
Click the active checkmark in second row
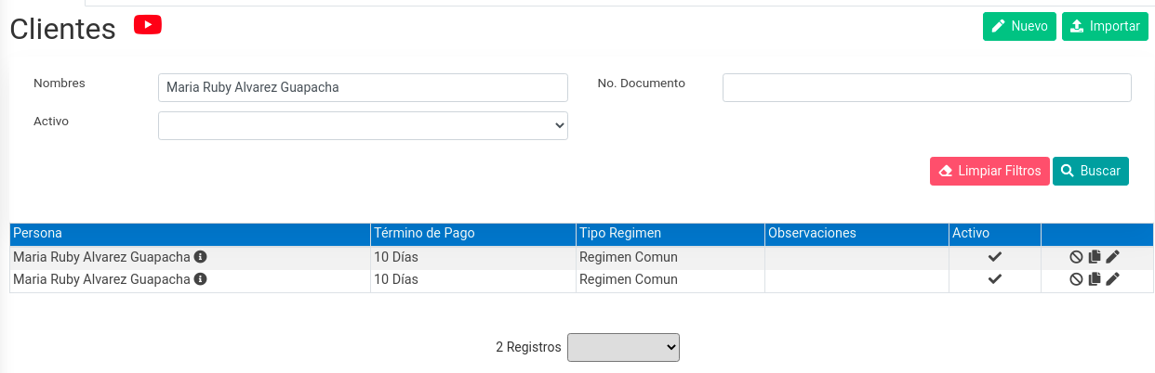point(995,279)
